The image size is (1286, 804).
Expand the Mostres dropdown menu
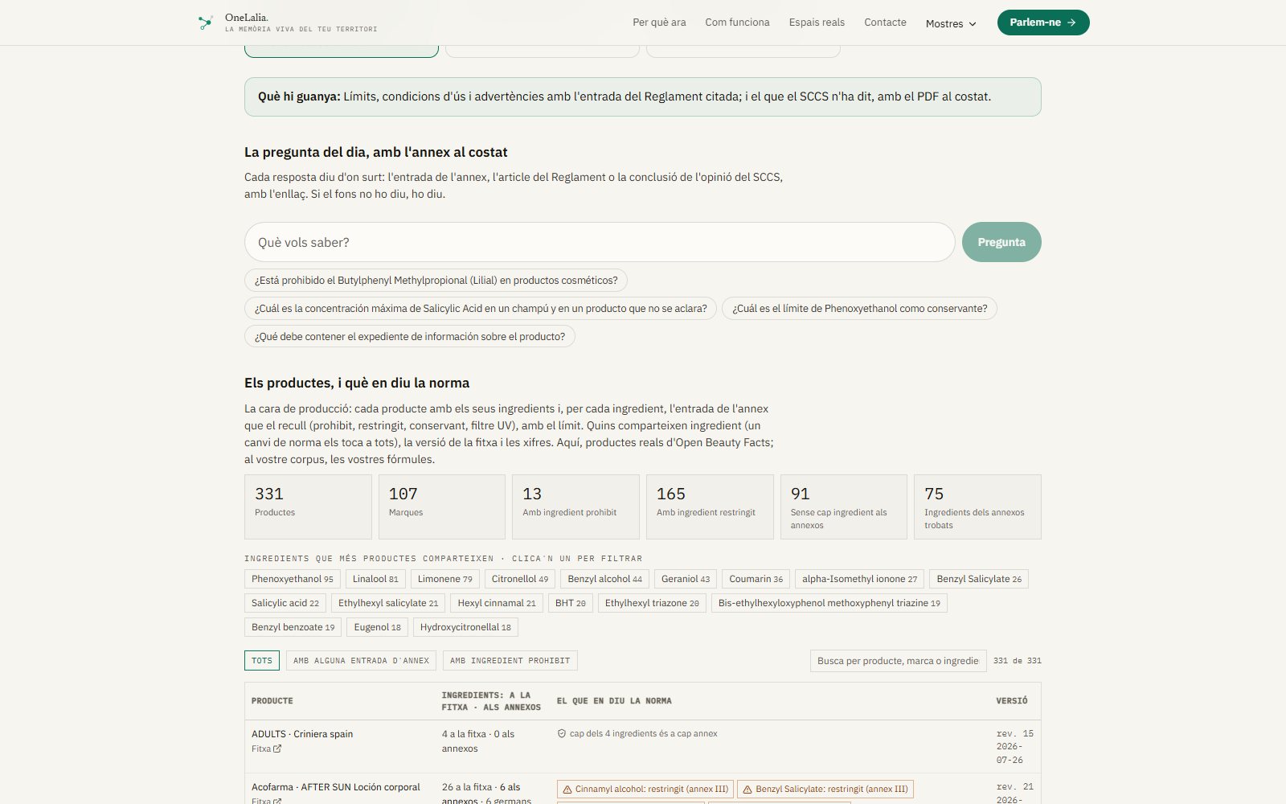(951, 23)
